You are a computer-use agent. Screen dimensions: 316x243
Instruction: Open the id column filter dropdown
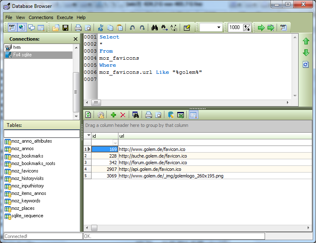[115, 143]
